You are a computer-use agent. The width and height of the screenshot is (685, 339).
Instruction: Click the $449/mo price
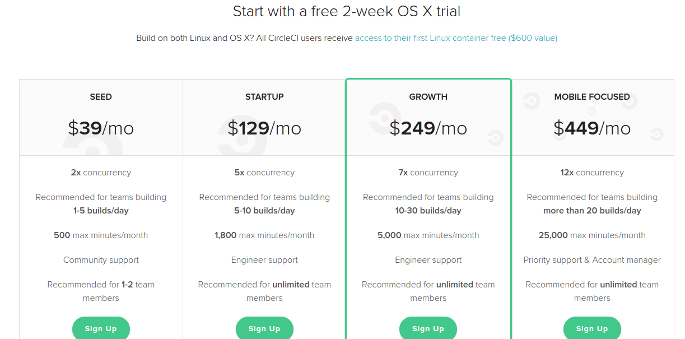[592, 128]
